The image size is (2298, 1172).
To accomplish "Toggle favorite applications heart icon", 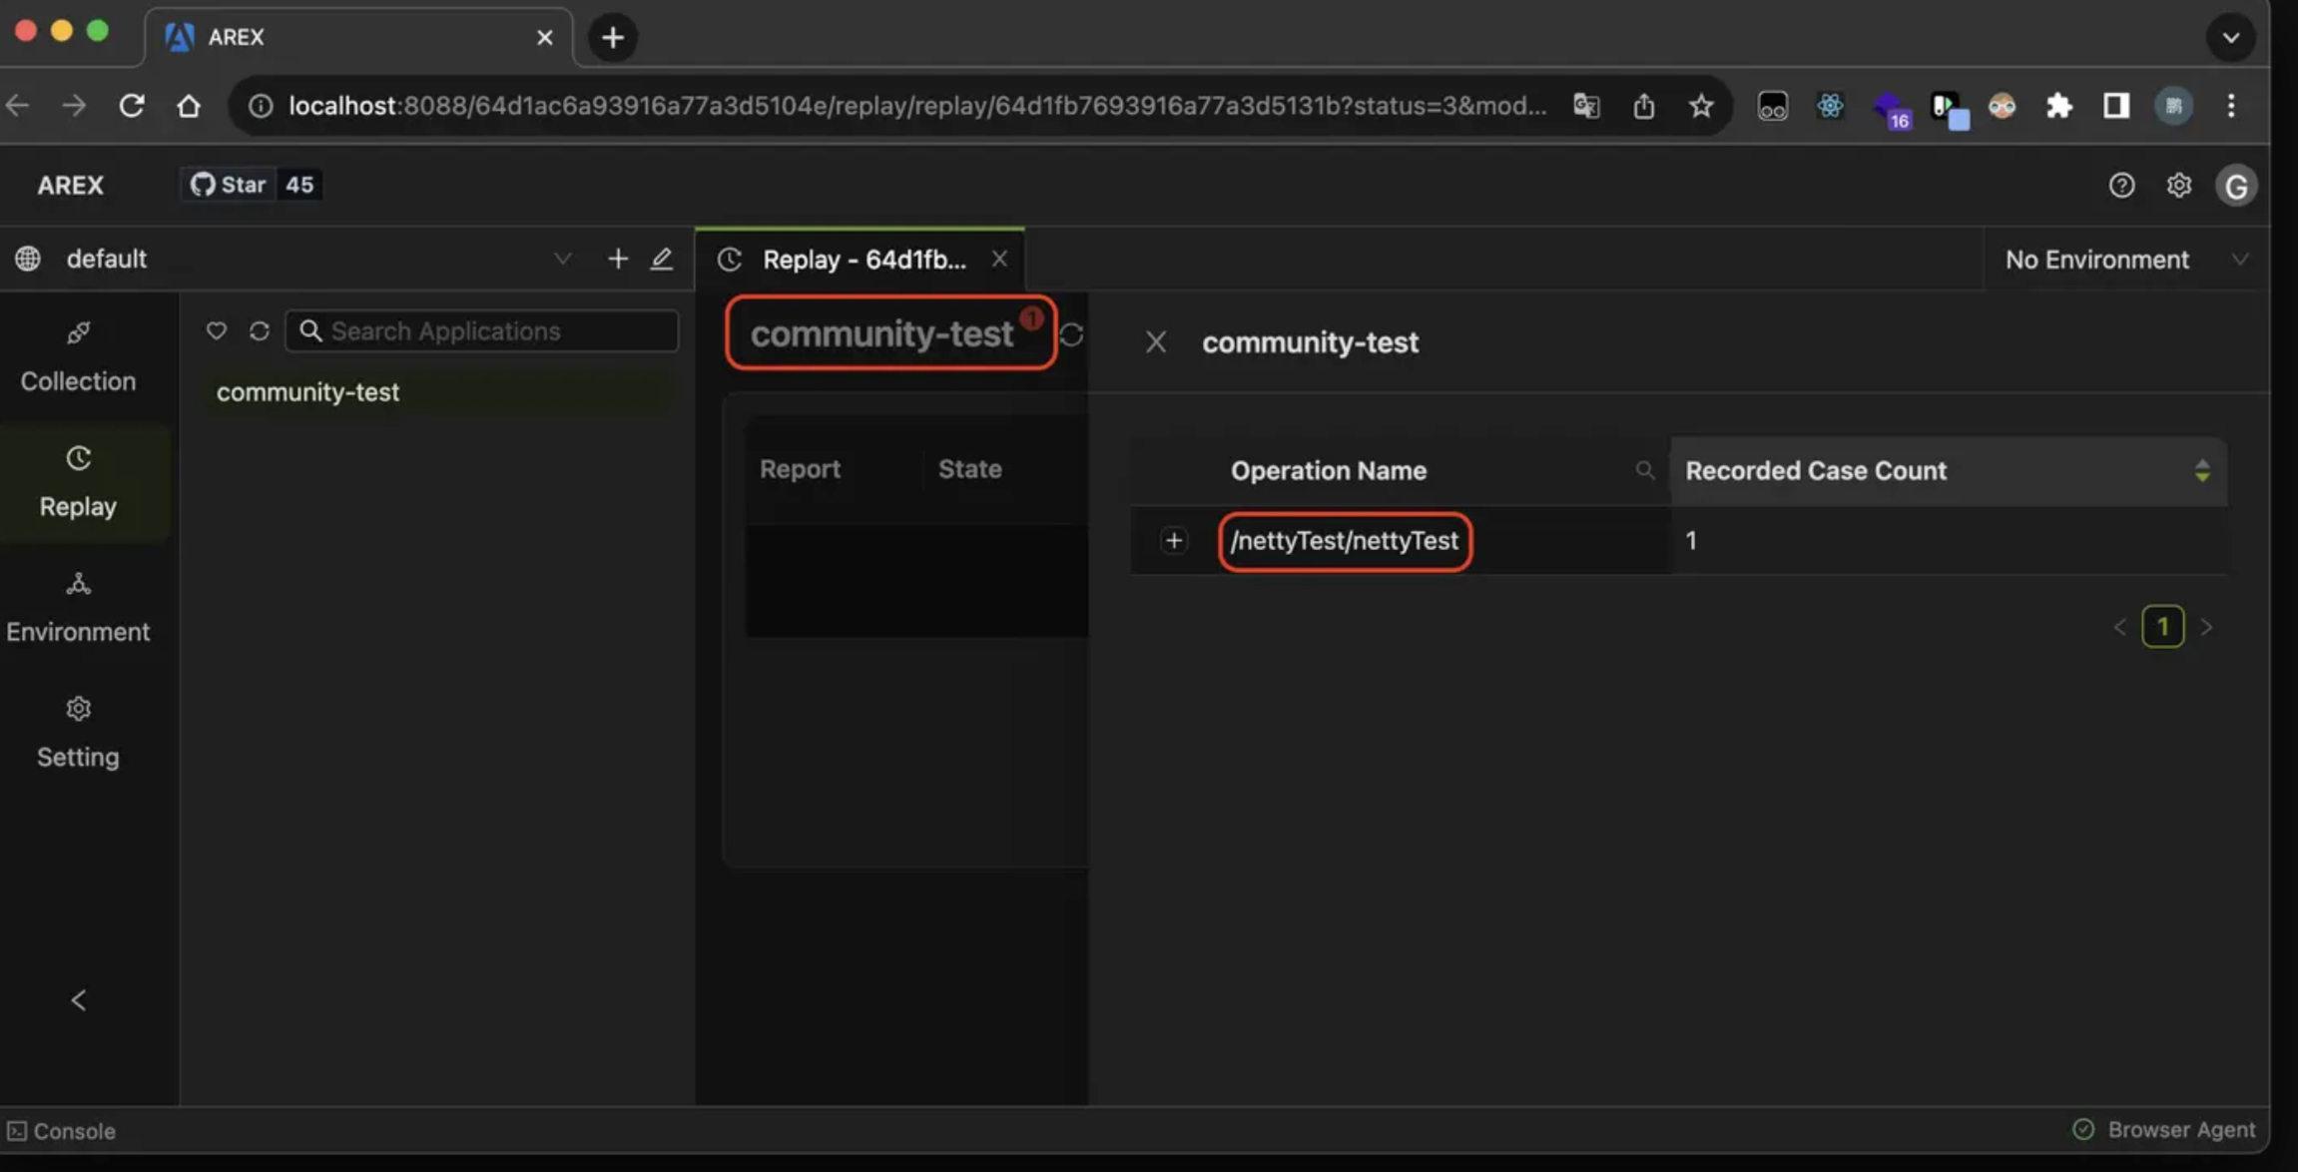I will [x=216, y=331].
